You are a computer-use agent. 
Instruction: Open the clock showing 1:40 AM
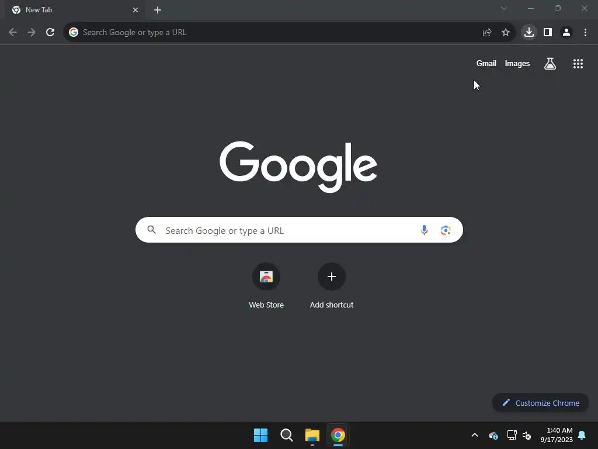(557, 435)
